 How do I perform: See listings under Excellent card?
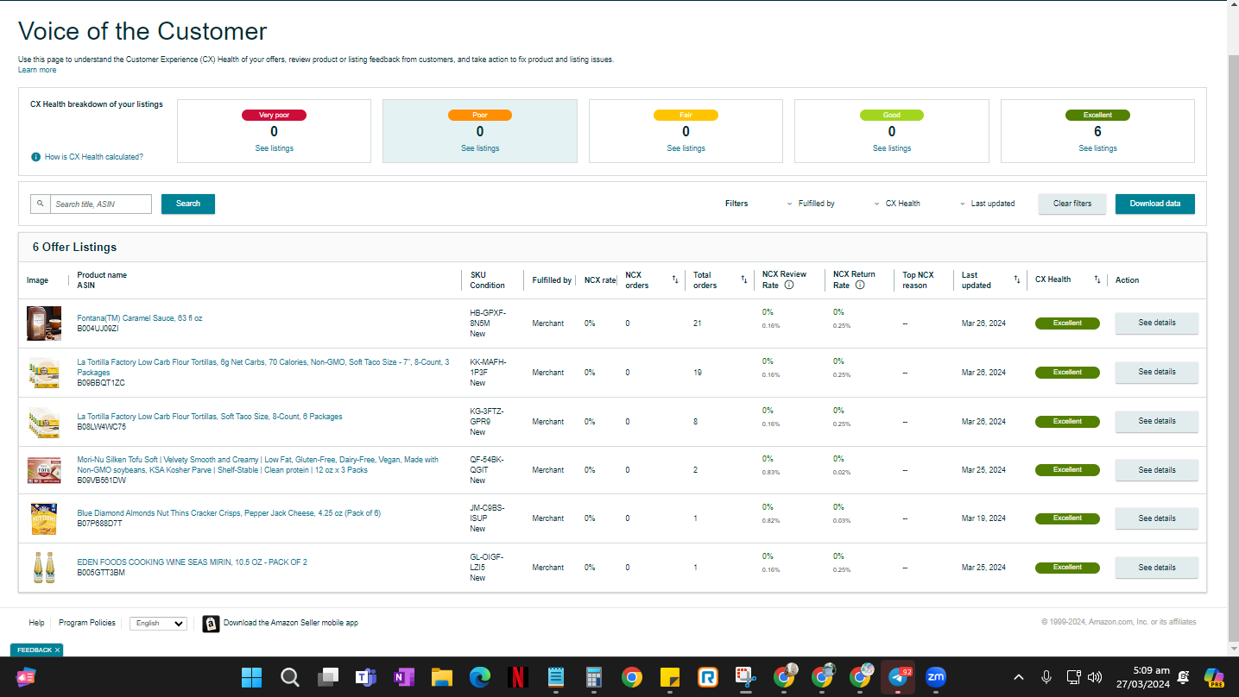[x=1097, y=148]
